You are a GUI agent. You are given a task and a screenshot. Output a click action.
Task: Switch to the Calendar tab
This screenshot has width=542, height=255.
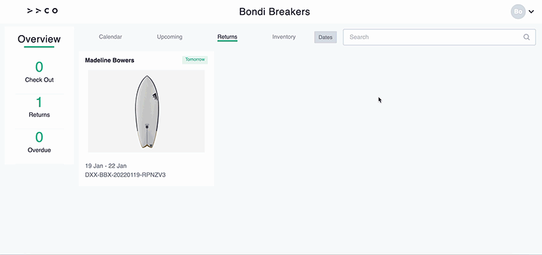pos(110,37)
